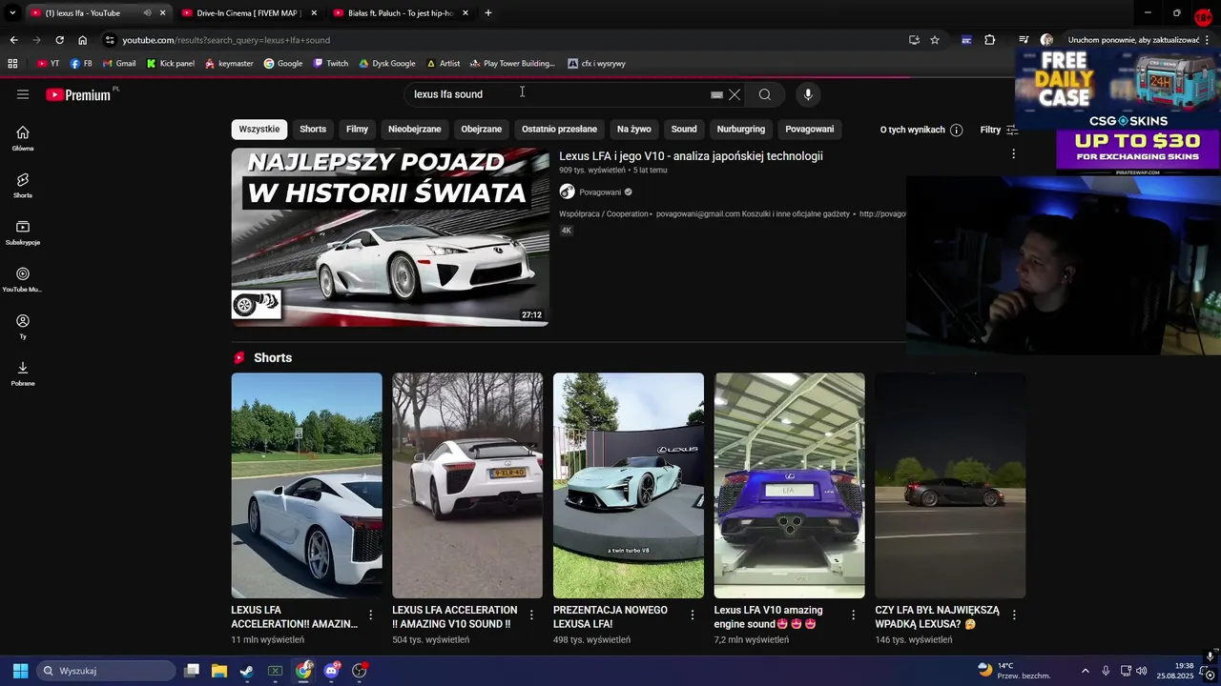
Task: Open File Explorer from the taskbar
Action: 218,671
